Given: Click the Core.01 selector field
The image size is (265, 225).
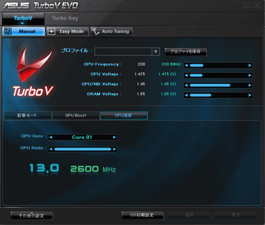Looking at the screenshot, I should coord(82,137).
